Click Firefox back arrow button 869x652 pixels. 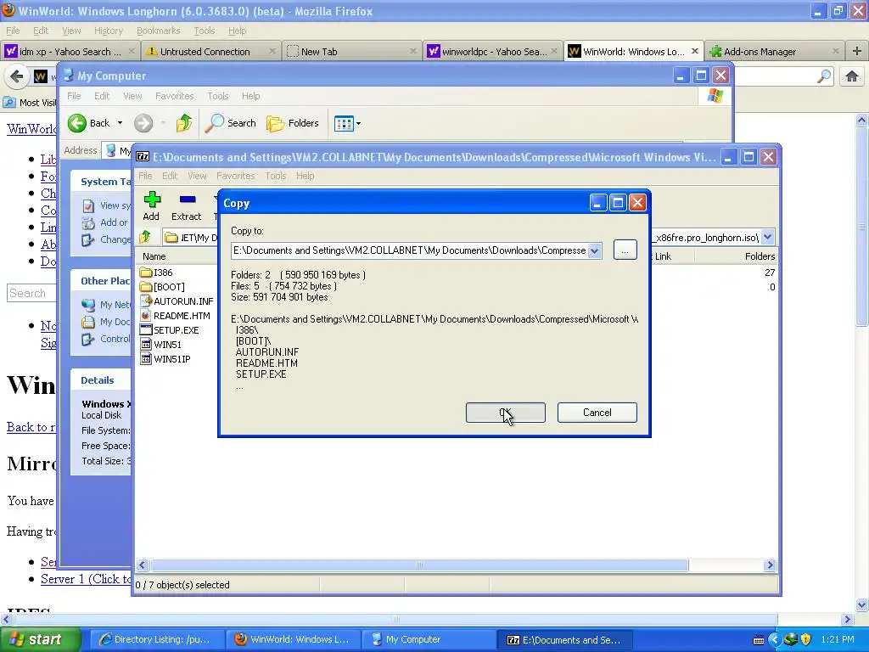click(17, 76)
